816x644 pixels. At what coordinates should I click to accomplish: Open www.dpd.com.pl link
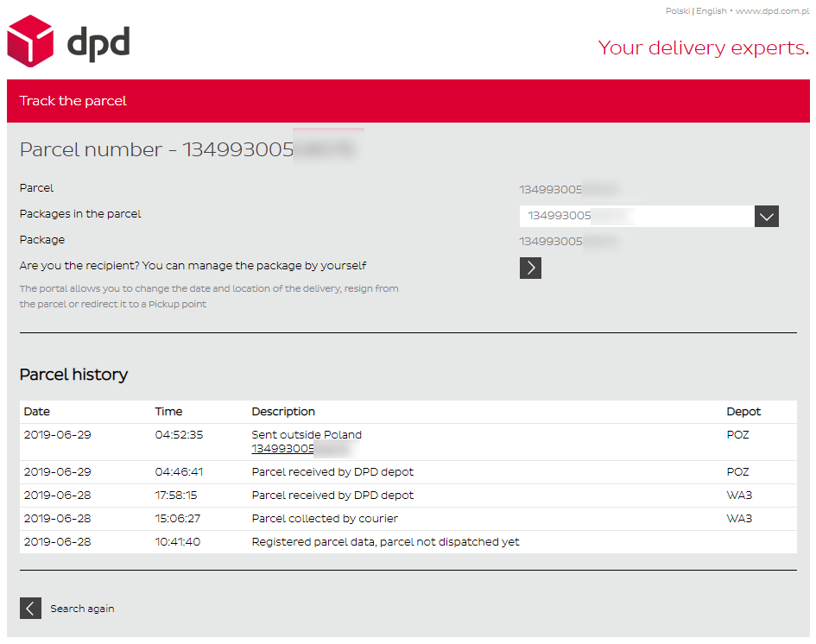tap(771, 11)
